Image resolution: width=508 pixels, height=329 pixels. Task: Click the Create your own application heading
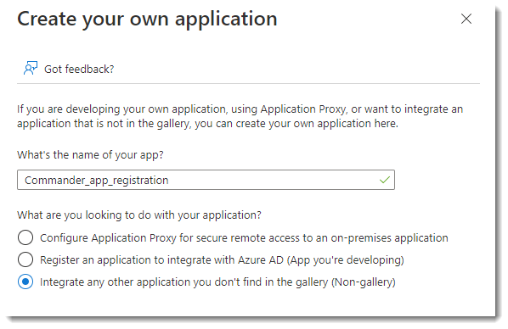tap(147, 20)
